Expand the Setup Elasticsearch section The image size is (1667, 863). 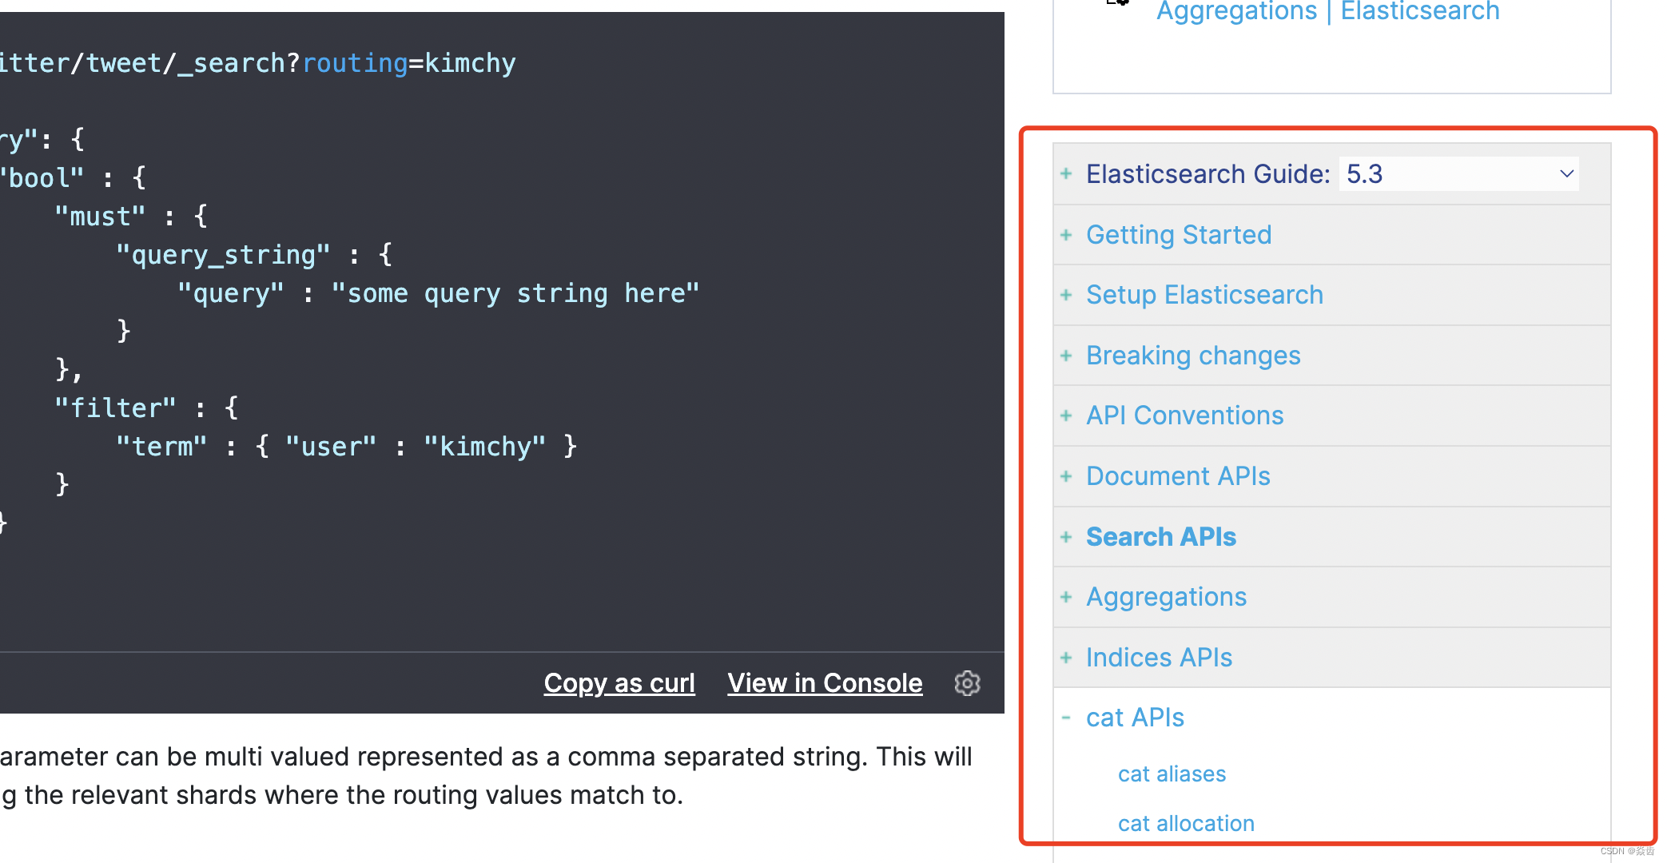click(1067, 294)
